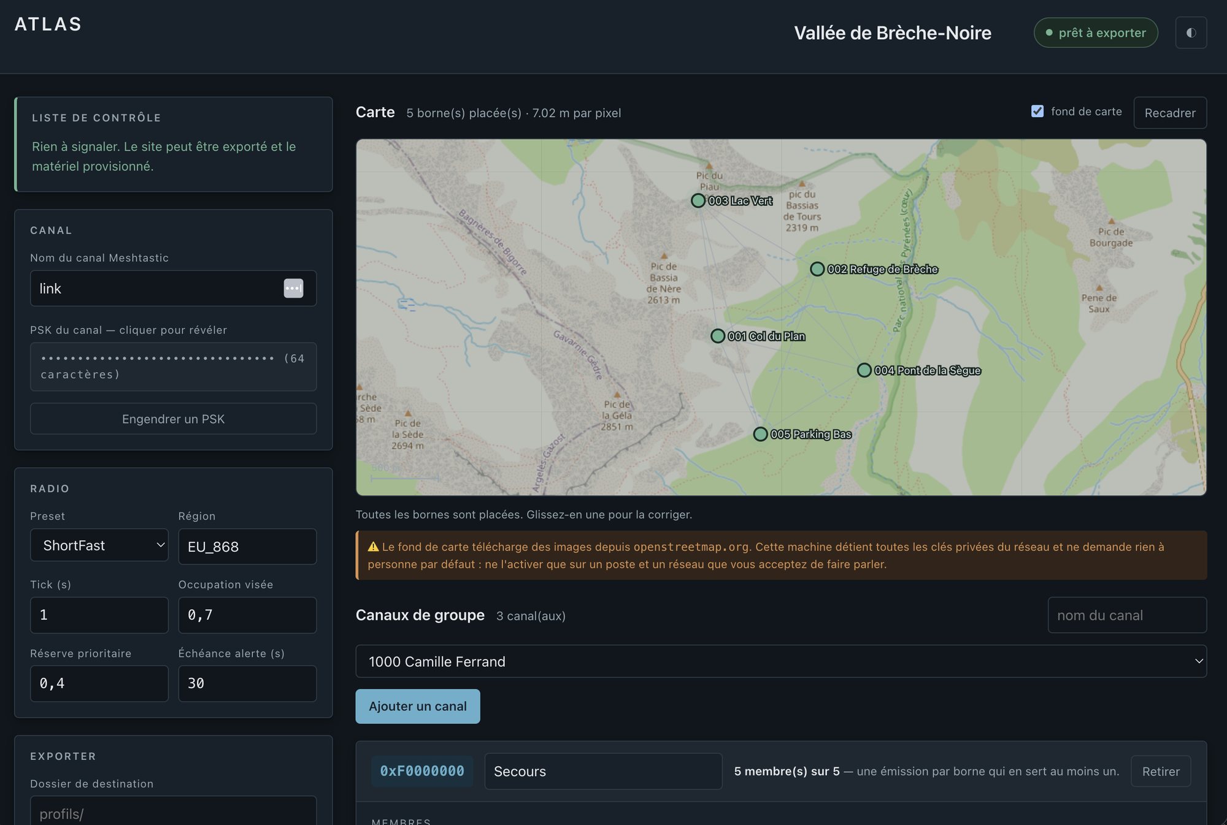
Task: Click the prêt à exporter status badge
Action: pos(1096,32)
